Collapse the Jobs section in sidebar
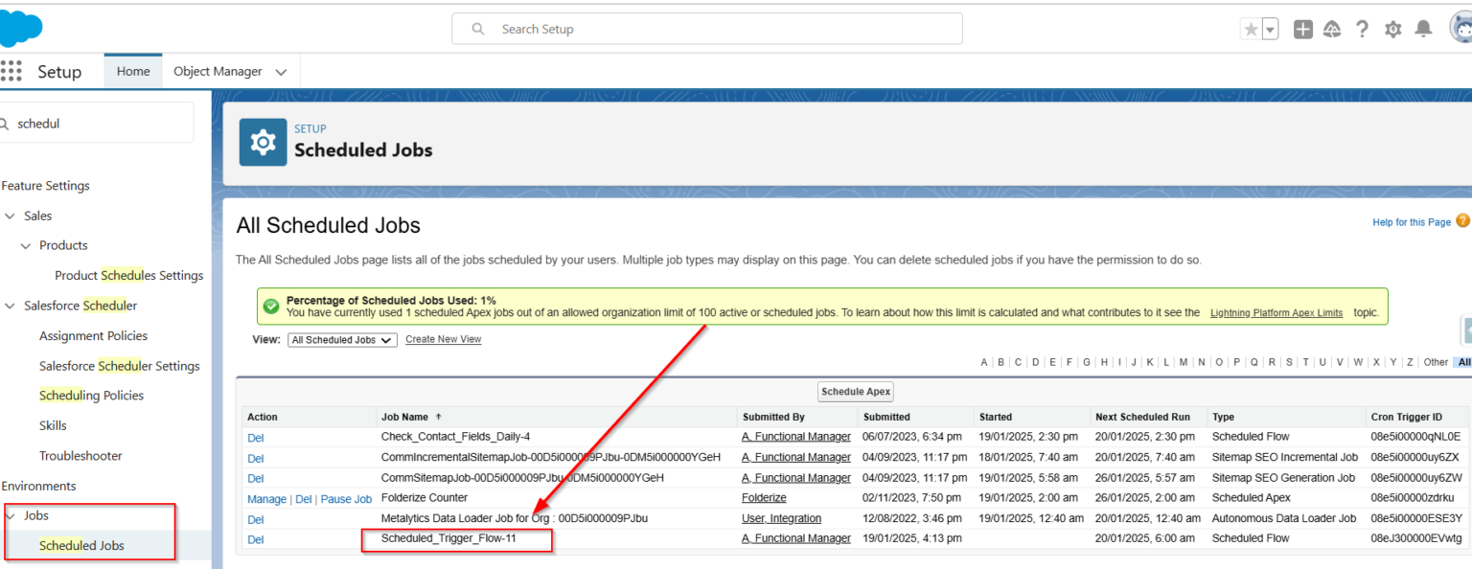Image resolution: width=1472 pixels, height=569 pixels. tap(11, 515)
